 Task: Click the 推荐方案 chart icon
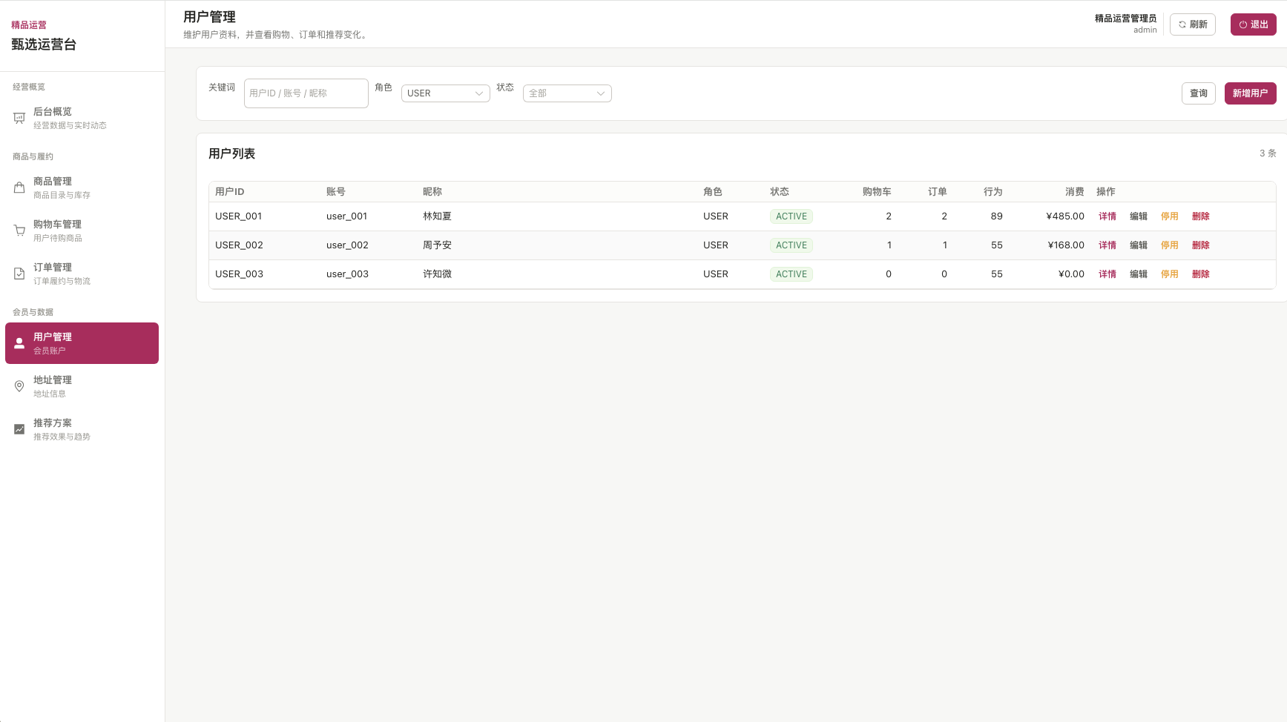pos(19,429)
